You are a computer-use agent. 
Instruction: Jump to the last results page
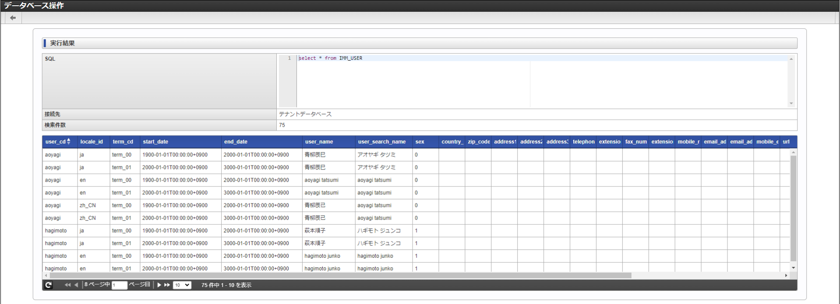pyautogui.click(x=167, y=285)
